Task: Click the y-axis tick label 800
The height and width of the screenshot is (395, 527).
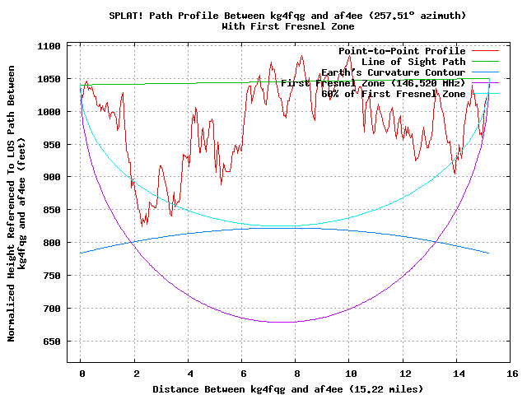Action: [52, 243]
